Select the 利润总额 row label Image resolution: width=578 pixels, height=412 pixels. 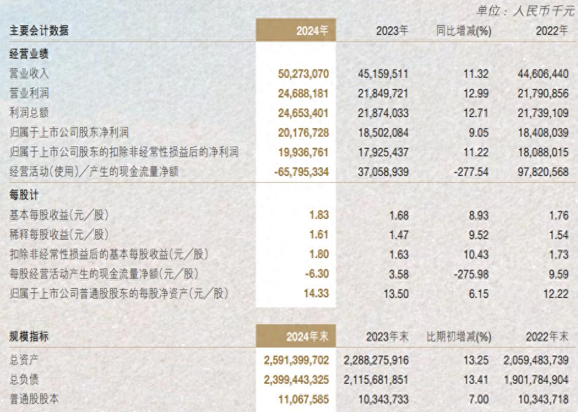pos(29,113)
